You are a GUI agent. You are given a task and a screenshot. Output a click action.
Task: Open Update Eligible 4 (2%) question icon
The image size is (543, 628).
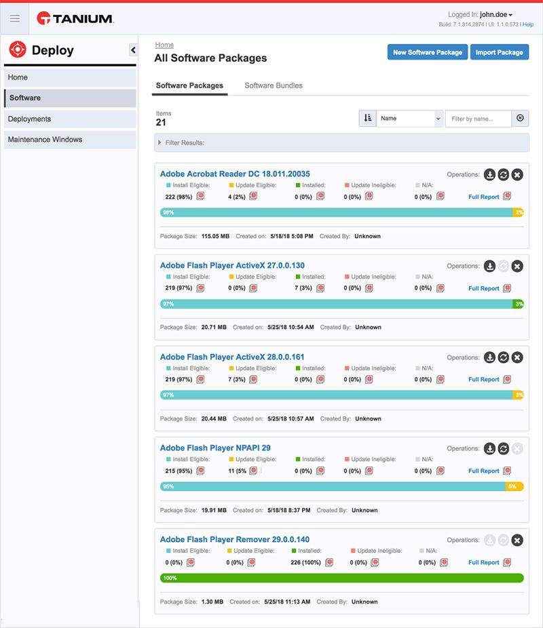pos(253,196)
